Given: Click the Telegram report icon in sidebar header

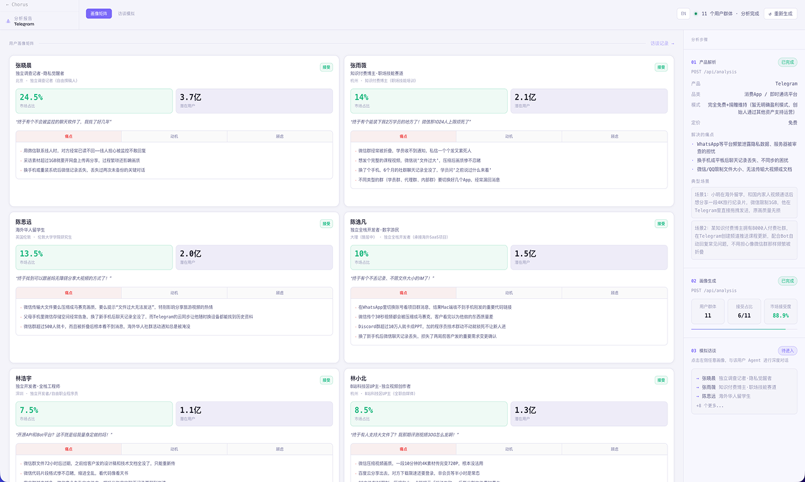Looking at the screenshot, I should click(x=8, y=21).
